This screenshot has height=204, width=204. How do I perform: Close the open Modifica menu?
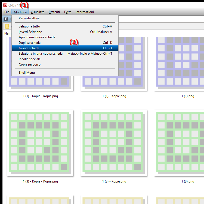[20, 12]
